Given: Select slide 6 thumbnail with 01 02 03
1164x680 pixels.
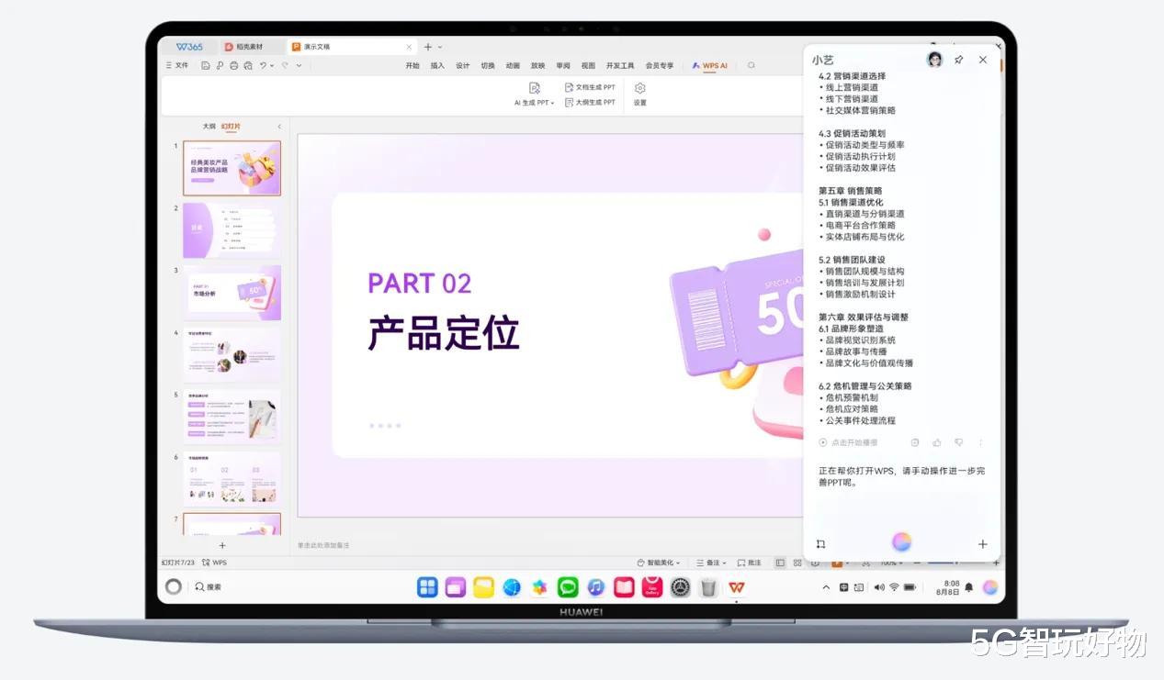Looking at the screenshot, I should point(232,478).
